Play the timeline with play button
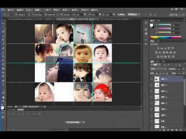Image resolution: width=186 pixels, height=139 pixels. [x=19, y=114]
